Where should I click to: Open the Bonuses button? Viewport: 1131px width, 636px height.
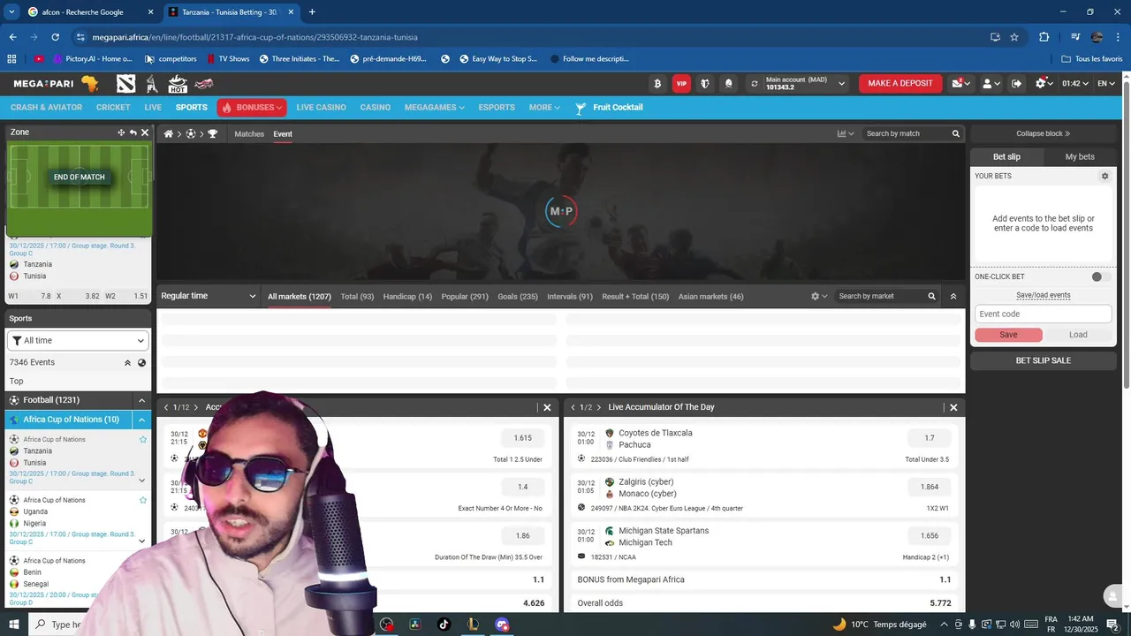[x=252, y=108]
